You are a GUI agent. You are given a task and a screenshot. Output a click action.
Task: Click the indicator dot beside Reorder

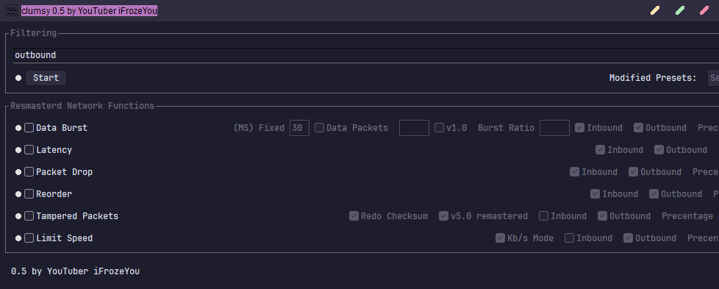(x=18, y=194)
